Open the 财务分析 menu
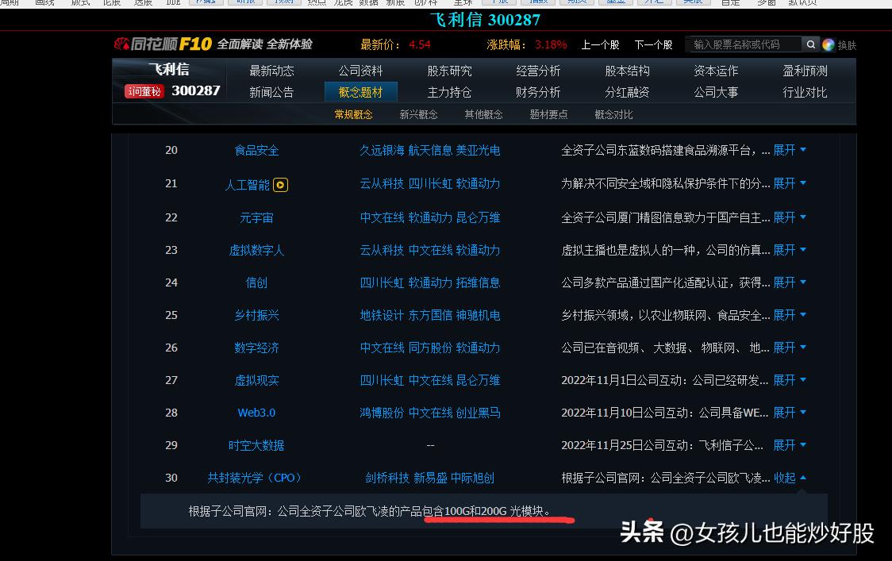892x561 pixels. (538, 92)
